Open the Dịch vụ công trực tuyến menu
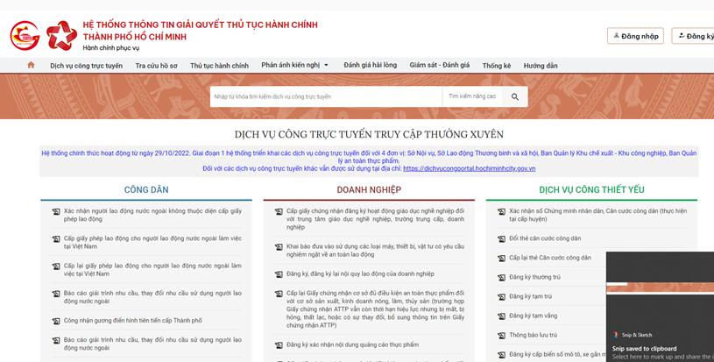This screenshot has height=362, width=714. [86, 66]
